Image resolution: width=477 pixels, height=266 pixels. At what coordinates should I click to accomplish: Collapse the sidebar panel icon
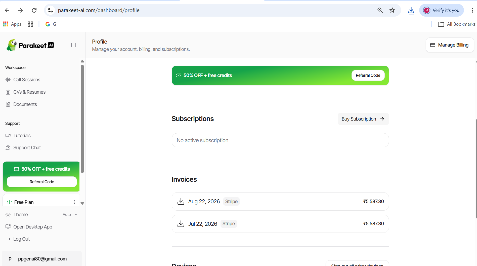(x=74, y=45)
